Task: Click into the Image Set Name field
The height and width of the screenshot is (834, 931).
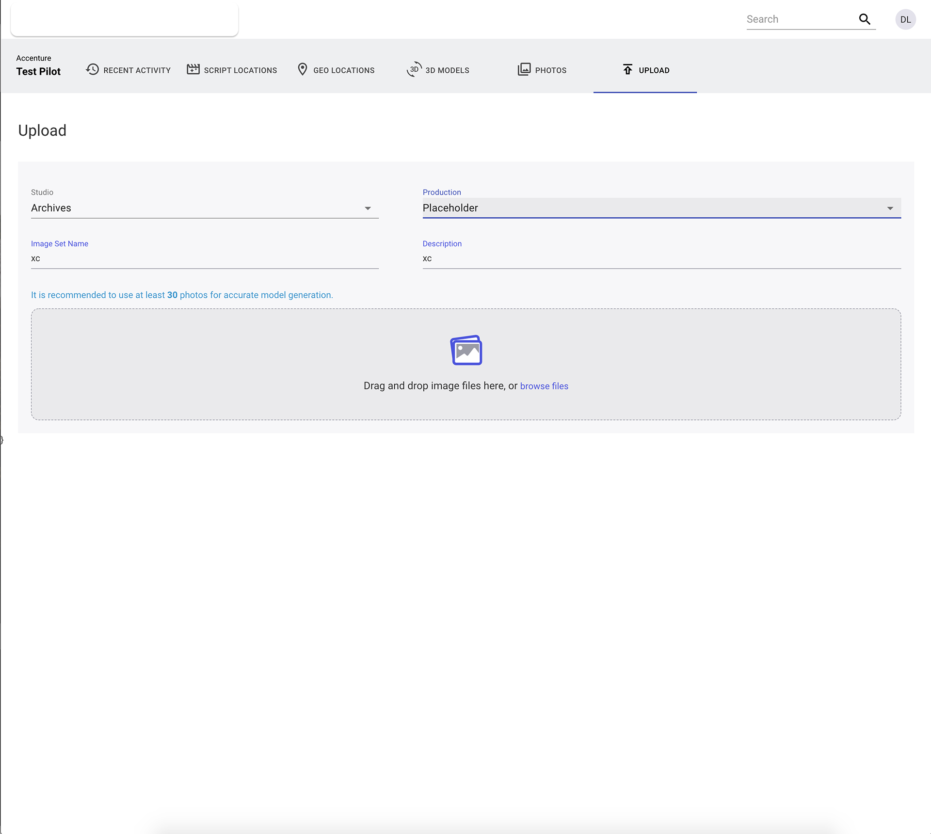Action: tap(204, 258)
